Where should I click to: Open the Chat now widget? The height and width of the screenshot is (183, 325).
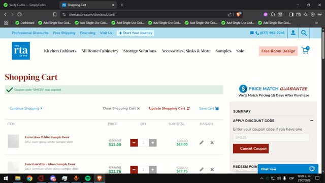[x=288, y=169]
